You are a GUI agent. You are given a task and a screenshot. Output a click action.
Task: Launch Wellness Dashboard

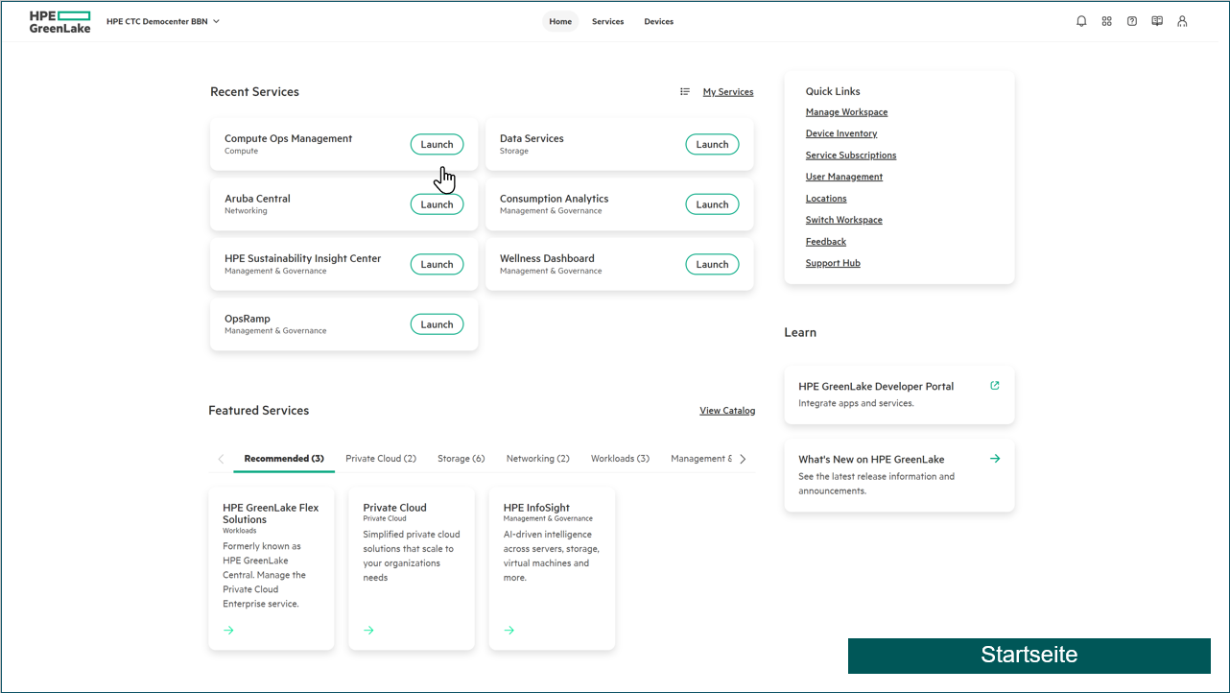click(x=712, y=265)
